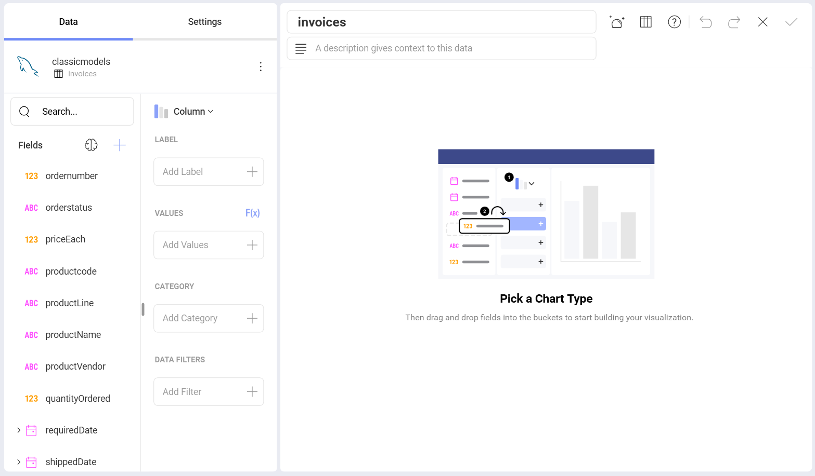Add a new calculated field with plus
The width and height of the screenshot is (815, 476).
pyautogui.click(x=120, y=145)
